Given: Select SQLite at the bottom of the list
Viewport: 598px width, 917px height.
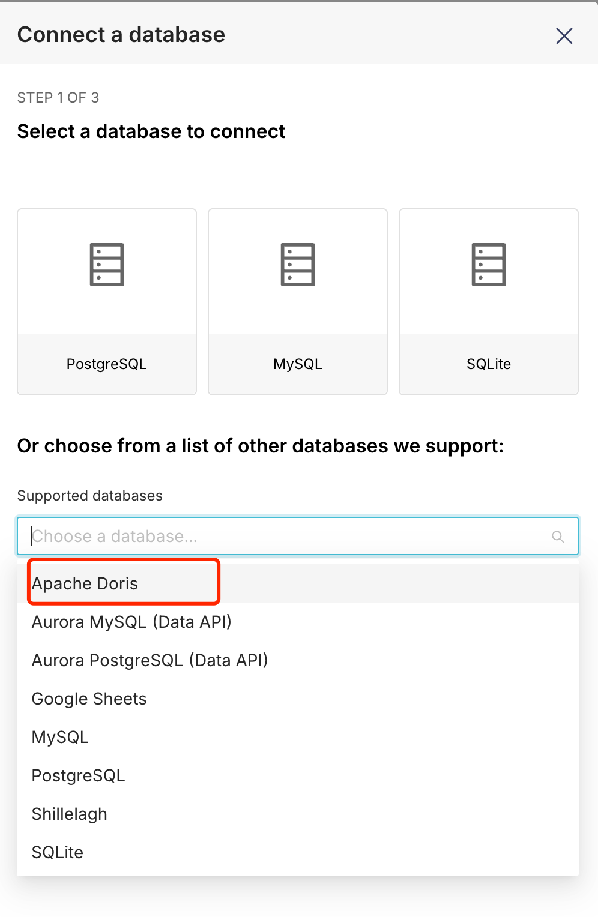Looking at the screenshot, I should coord(57,852).
